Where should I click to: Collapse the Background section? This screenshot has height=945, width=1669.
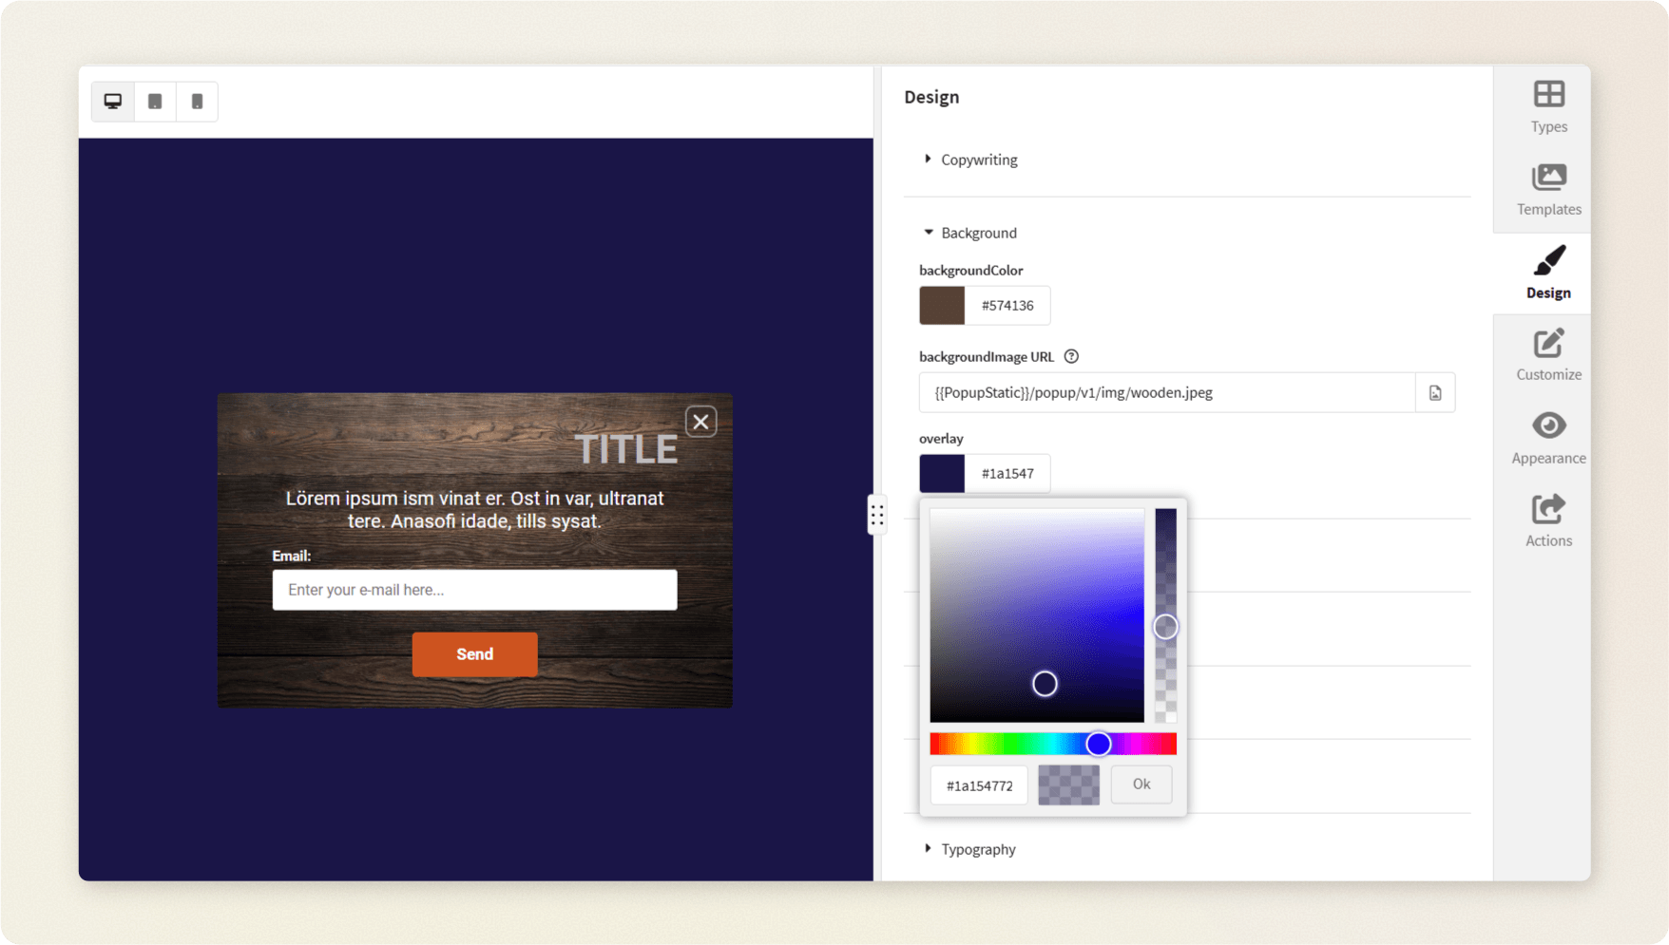[978, 233]
